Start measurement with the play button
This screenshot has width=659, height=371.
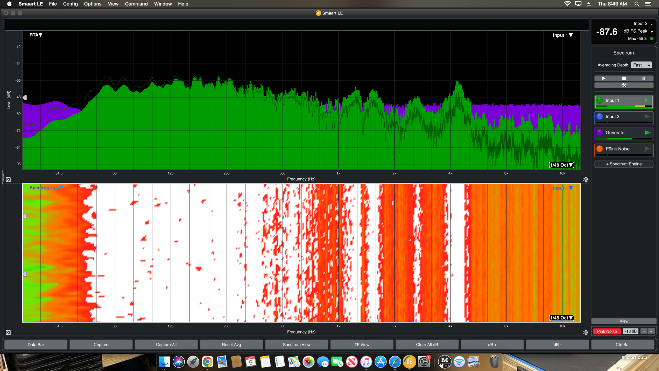pos(604,78)
